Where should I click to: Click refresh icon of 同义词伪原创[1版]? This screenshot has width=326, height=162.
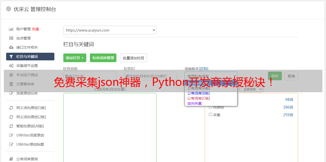pyautogui.click(x=11, y=108)
